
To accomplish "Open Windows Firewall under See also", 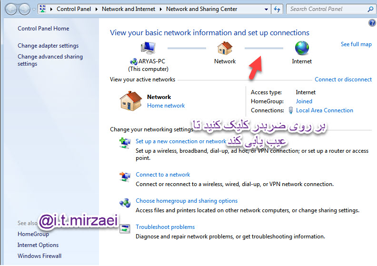I will [x=40, y=256].
